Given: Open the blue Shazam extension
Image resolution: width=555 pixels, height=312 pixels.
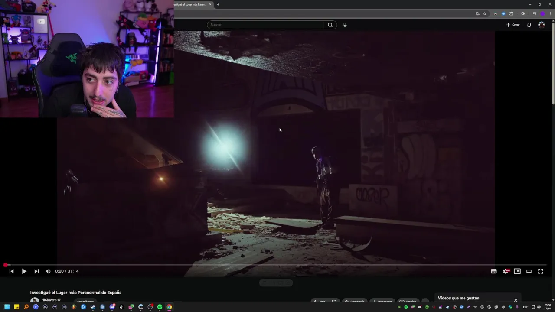Looking at the screenshot, I should (503, 13).
